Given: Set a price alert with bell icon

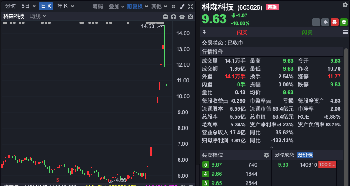Looking at the screenshot, I should 325,22.
